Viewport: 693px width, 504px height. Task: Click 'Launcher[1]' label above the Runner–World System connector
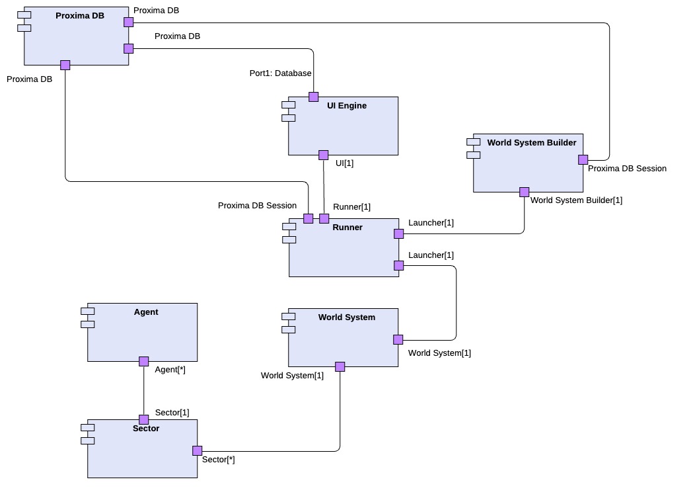[x=431, y=255]
